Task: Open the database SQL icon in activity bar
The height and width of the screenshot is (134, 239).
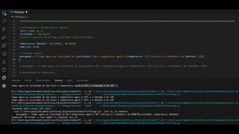Action: 4,70
